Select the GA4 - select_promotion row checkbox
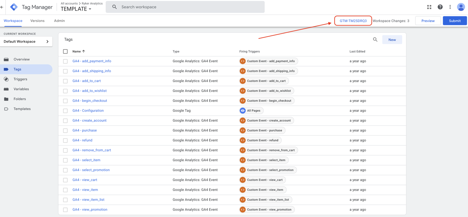The width and height of the screenshot is (468, 217). tap(65, 170)
